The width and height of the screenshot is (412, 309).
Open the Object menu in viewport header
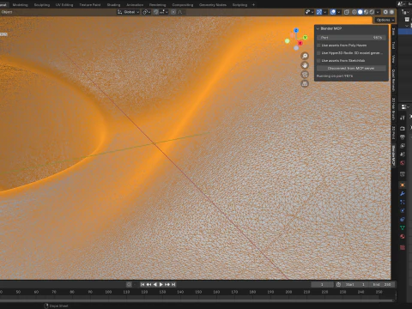(x=7, y=12)
